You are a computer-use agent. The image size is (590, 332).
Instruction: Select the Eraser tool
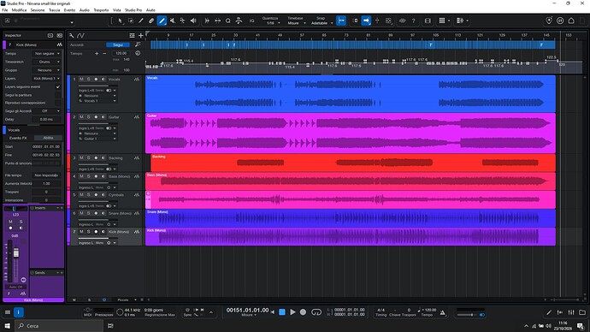click(x=151, y=21)
